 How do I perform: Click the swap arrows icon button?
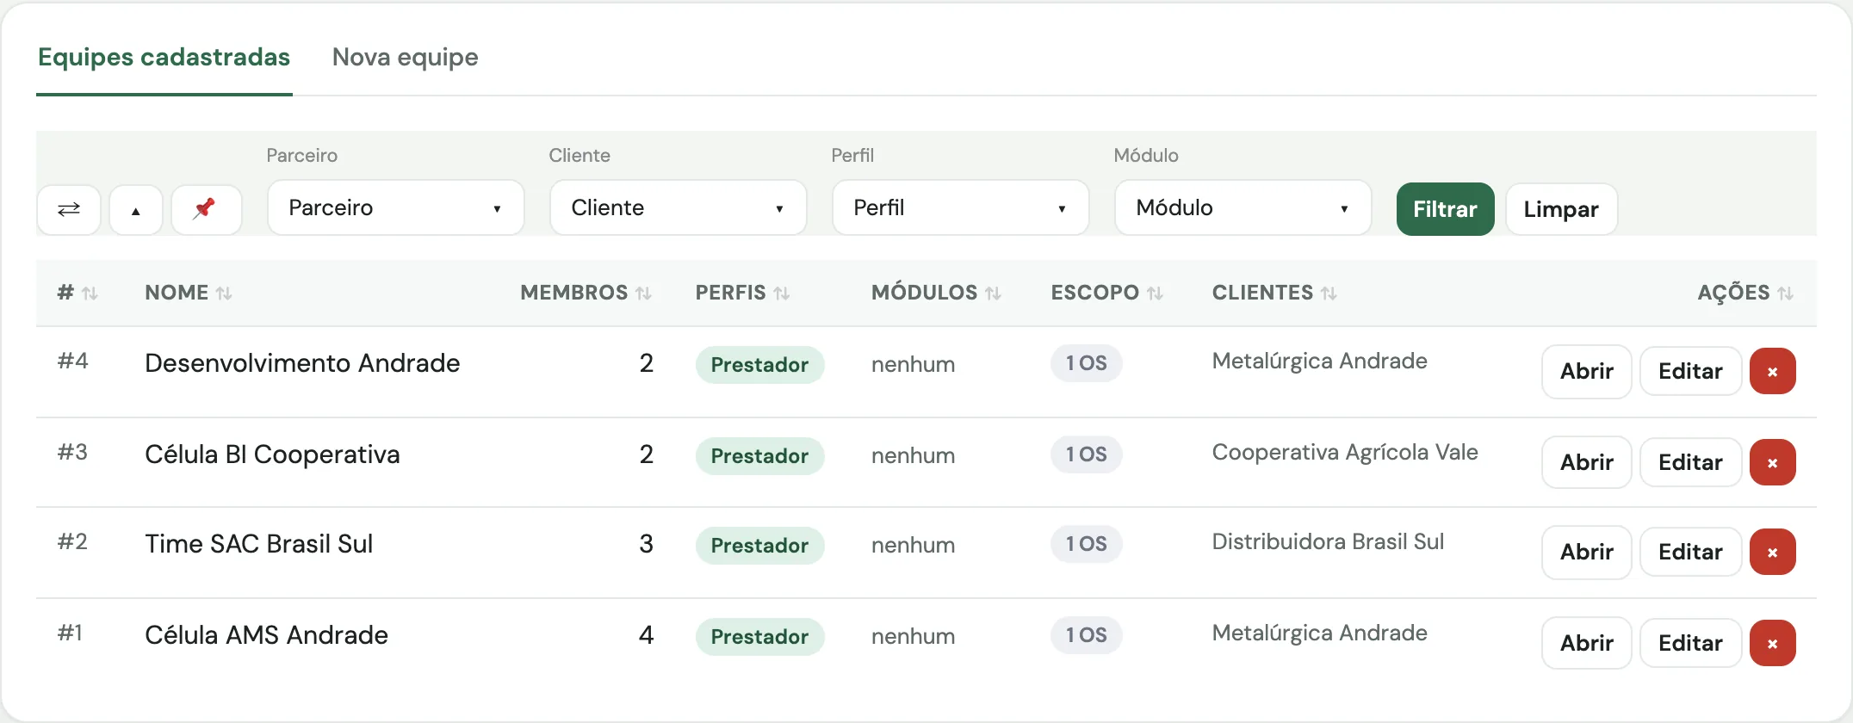pyautogui.click(x=69, y=209)
